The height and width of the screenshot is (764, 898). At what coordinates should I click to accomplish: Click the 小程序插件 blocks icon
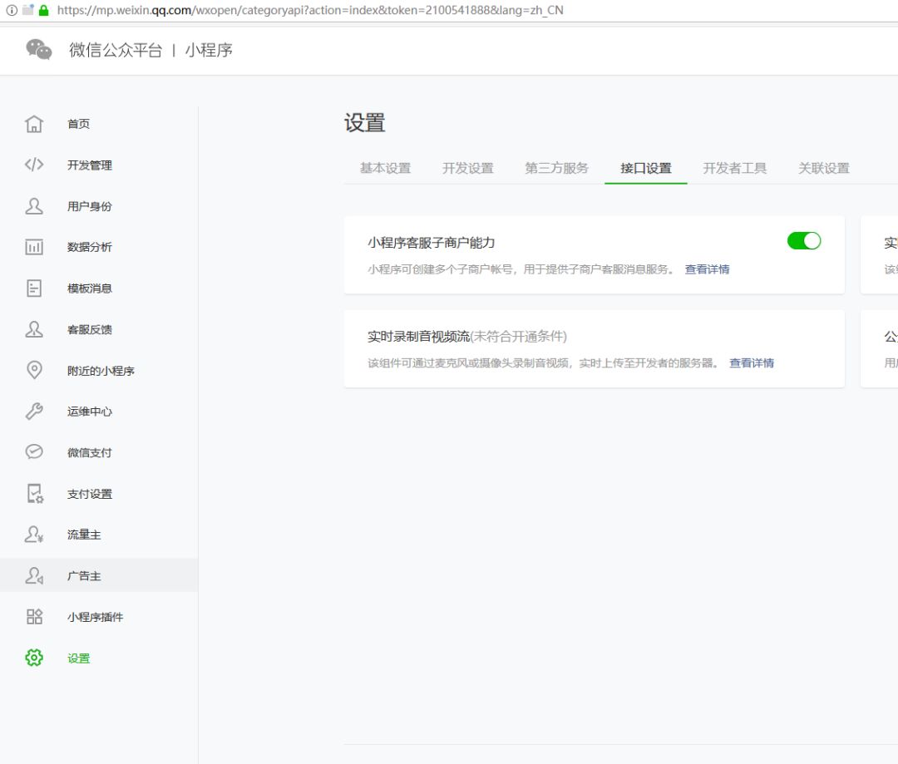click(x=34, y=617)
